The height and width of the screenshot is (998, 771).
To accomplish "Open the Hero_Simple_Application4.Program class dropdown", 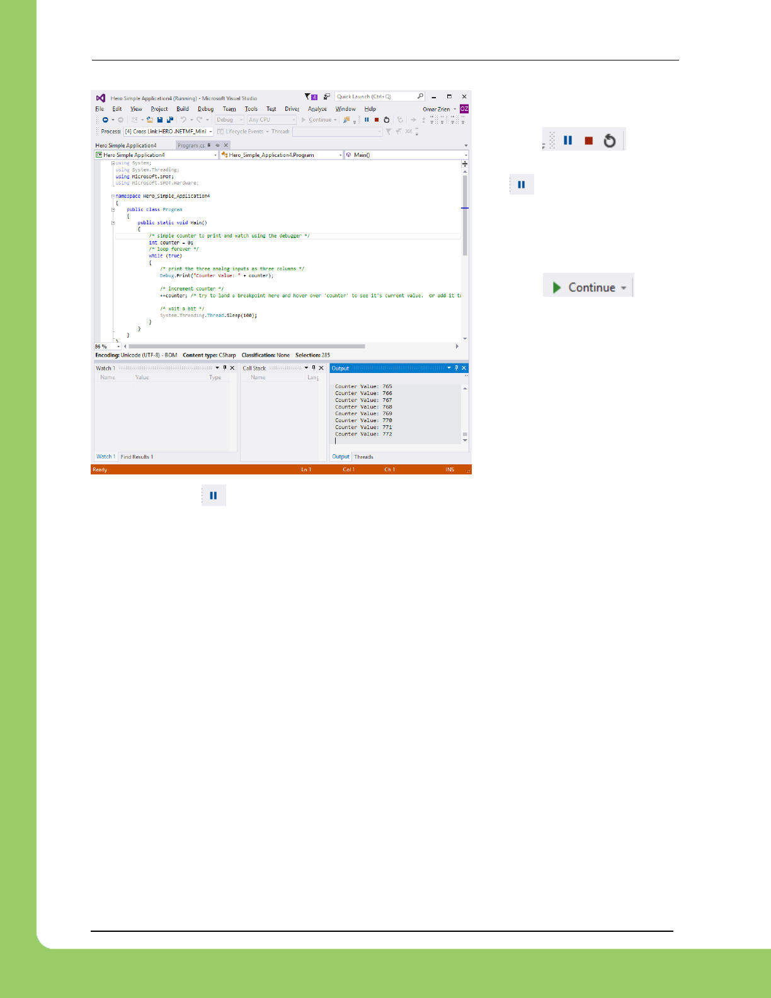I will point(282,155).
